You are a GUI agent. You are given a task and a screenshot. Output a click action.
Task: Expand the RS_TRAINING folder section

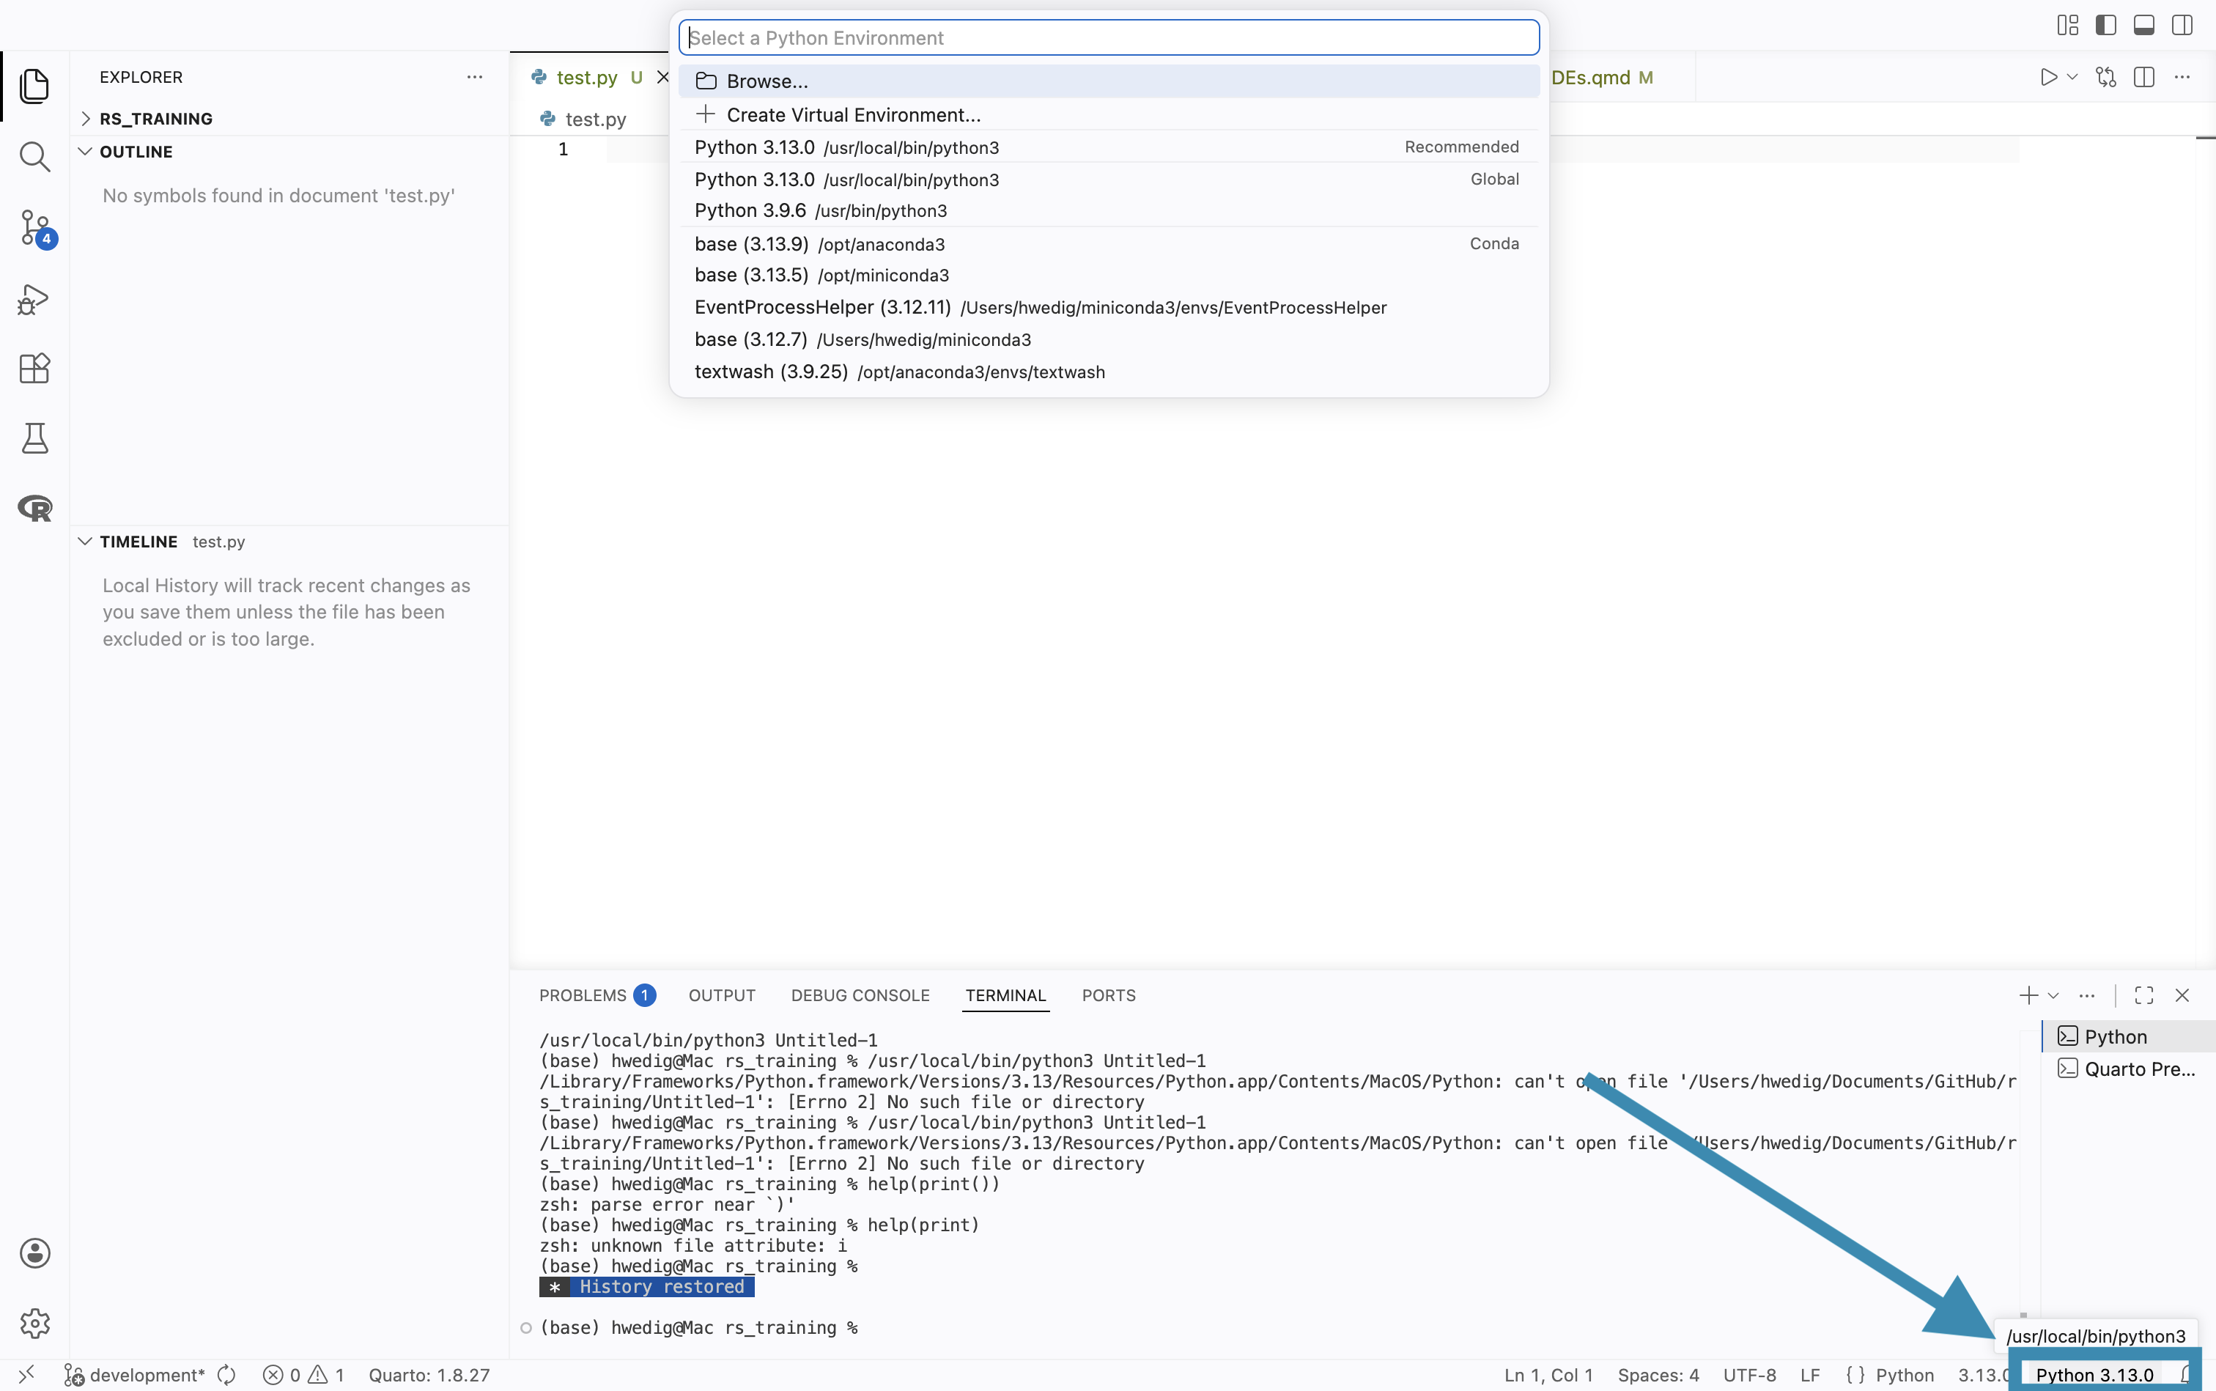point(156,119)
